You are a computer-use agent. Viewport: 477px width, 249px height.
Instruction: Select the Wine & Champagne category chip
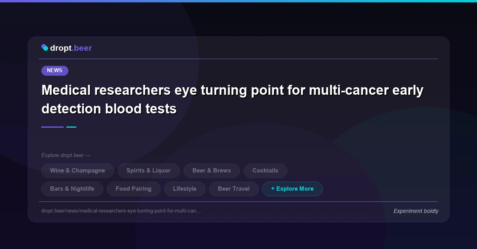click(x=78, y=170)
